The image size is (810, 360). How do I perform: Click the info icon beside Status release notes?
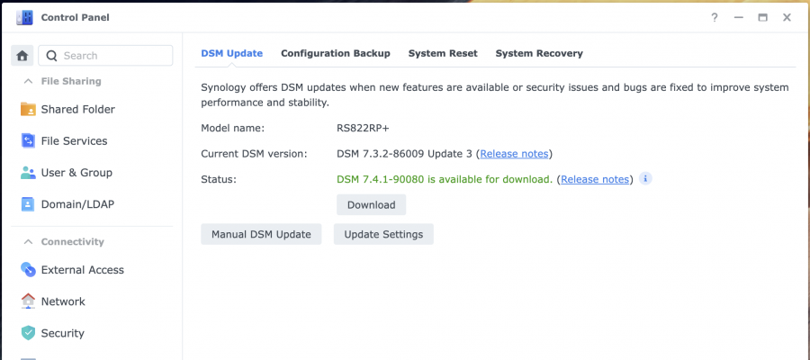point(645,179)
